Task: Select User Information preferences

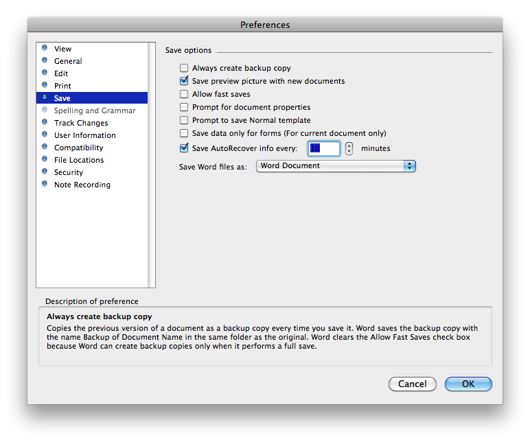Action: tap(92, 135)
